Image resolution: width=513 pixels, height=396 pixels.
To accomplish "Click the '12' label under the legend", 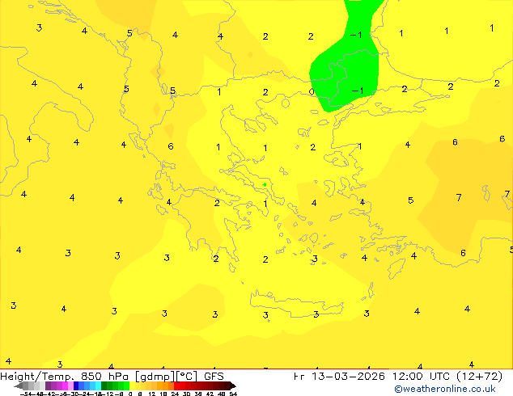I will (152, 394).
